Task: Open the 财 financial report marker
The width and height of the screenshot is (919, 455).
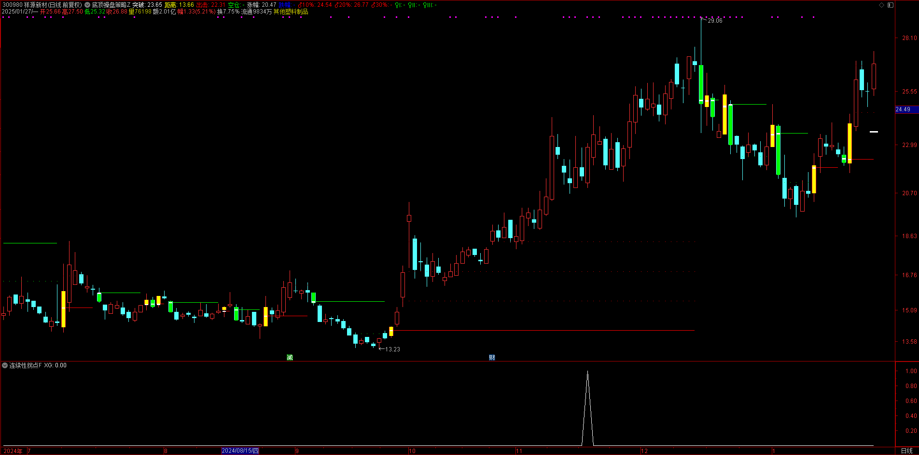Action: pyautogui.click(x=492, y=357)
